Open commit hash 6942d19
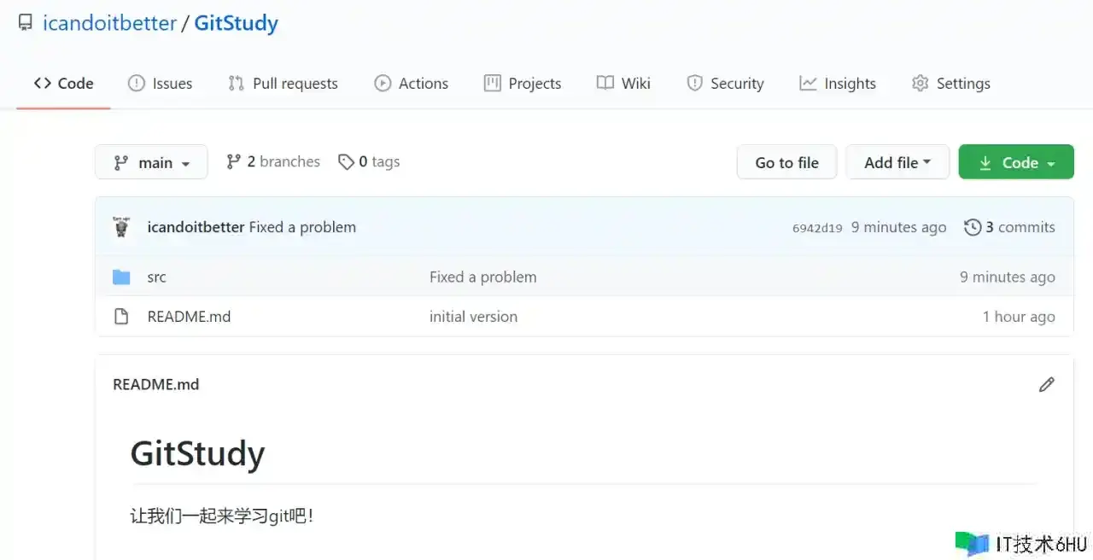Image resolution: width=1093 pixels, height=560 pixels. (x=817, y=228)
